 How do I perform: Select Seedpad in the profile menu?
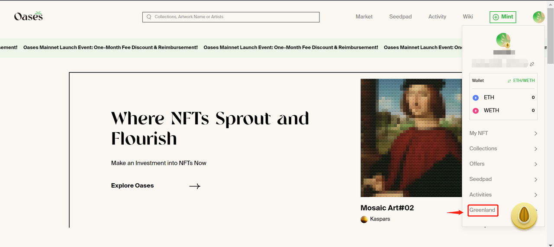(x=480, y=179)
